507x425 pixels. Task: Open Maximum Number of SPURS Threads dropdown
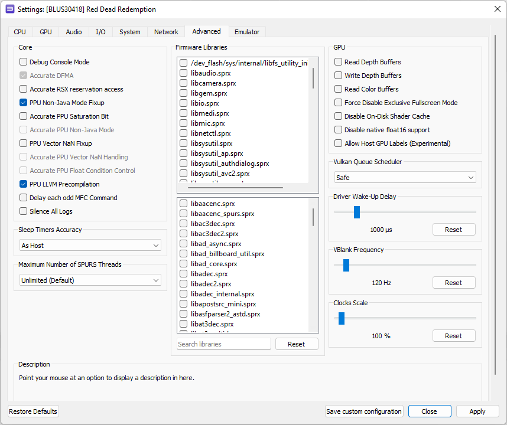click(90, 279)
